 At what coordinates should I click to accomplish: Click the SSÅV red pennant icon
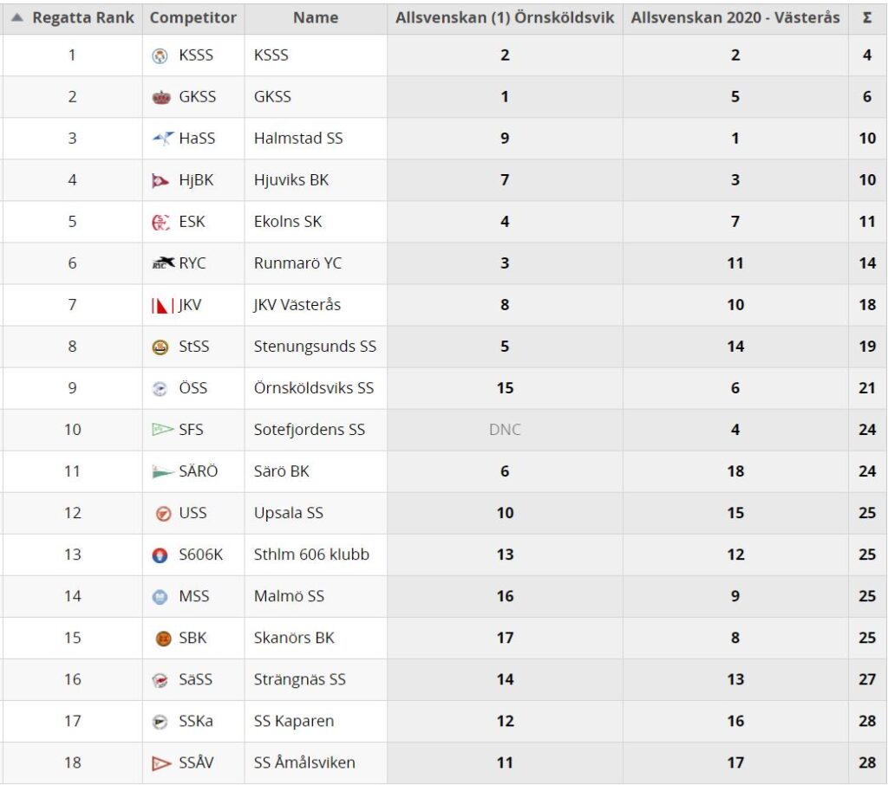coord(161,763)
